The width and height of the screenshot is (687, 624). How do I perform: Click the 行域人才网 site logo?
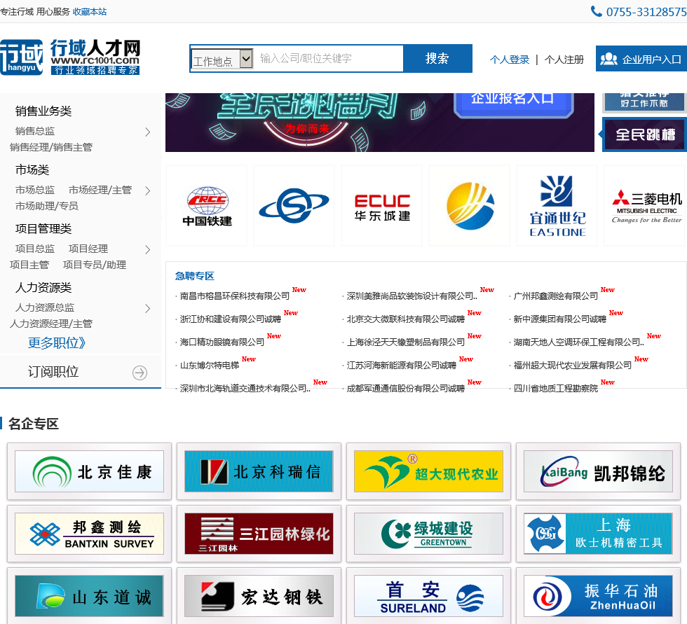(70, 57)
